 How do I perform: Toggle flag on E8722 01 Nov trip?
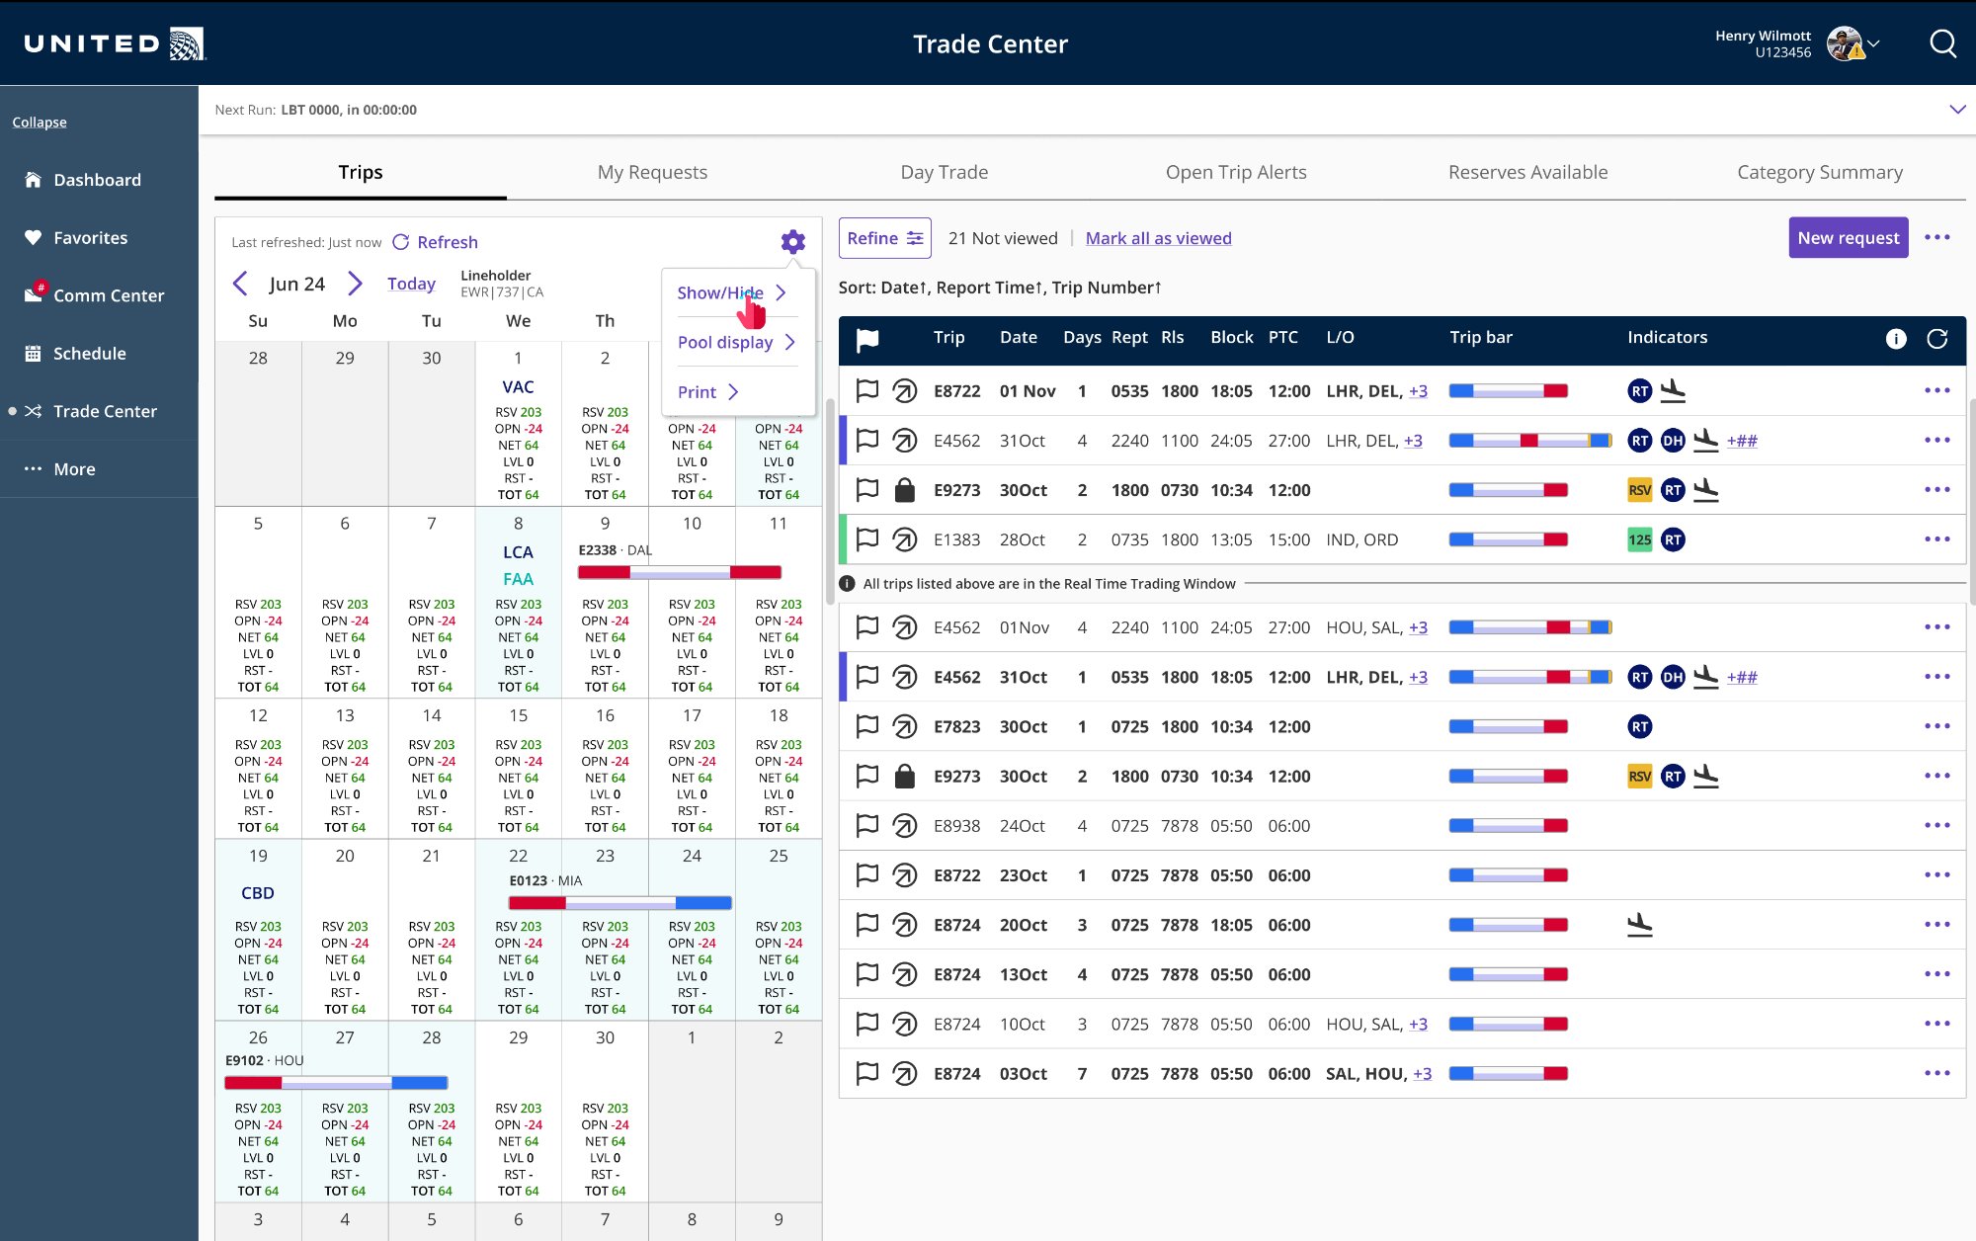tap(866, 391)
